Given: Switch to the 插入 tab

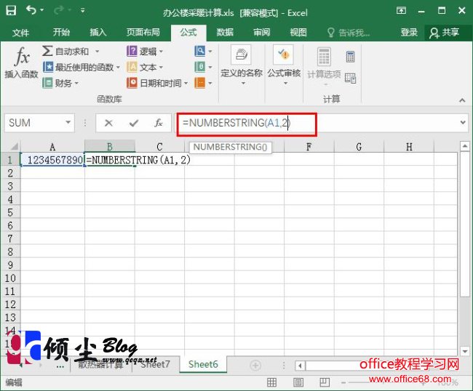Looking at the screenshot, I should point(98,32).
